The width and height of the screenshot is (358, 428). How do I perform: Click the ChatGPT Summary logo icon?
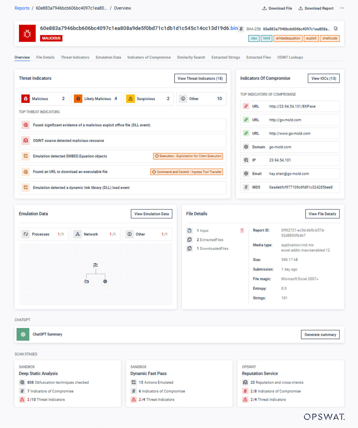click(x=23, y=334)
